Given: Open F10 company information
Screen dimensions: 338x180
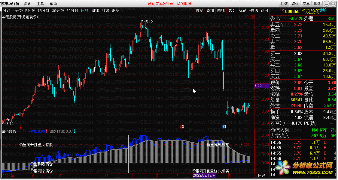Looking at the screenshot, I should pyautogui.click(x=232, y=10).
